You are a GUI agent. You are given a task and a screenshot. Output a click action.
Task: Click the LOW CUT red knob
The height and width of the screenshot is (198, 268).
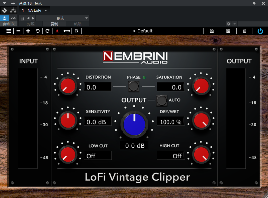point(68,155)
